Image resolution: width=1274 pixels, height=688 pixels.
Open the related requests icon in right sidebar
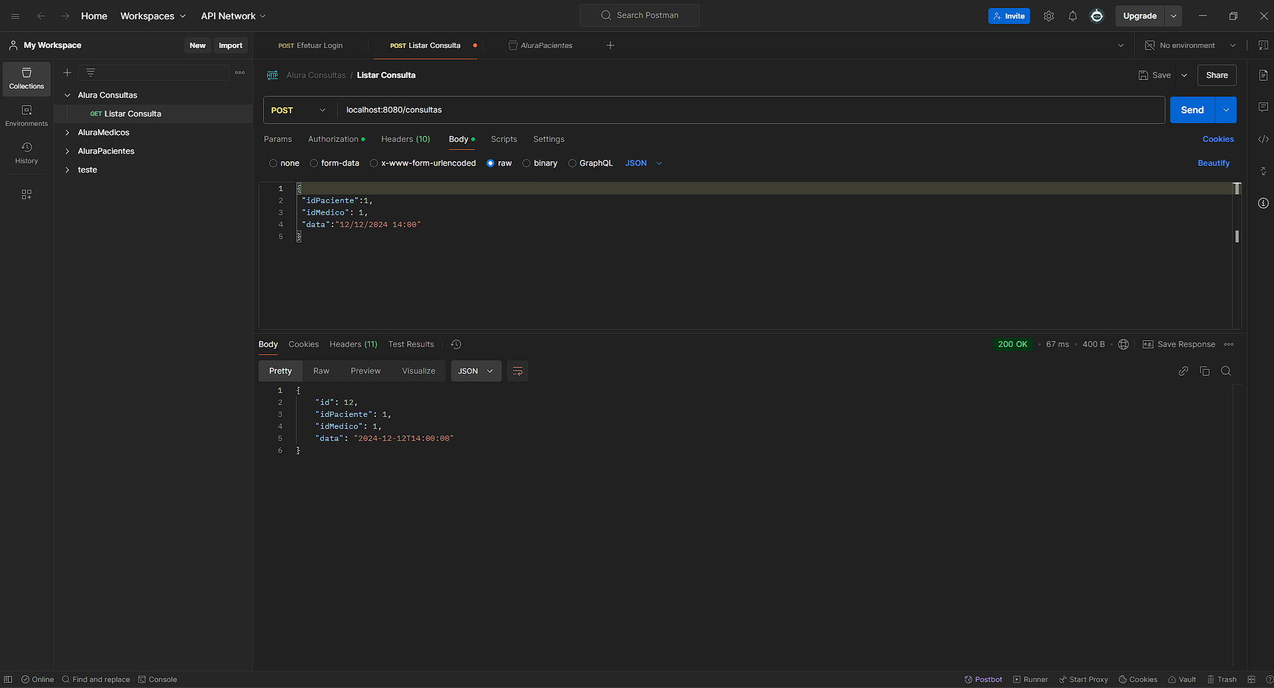1263,171
